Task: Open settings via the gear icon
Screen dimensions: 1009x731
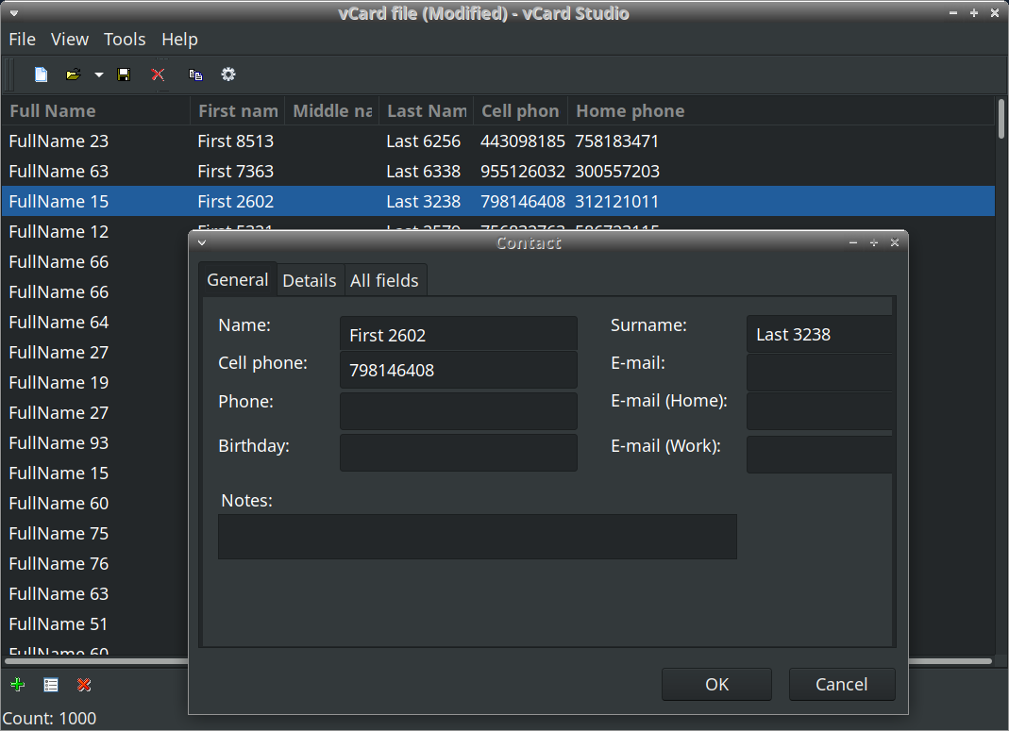Action: tap(227, 75)
